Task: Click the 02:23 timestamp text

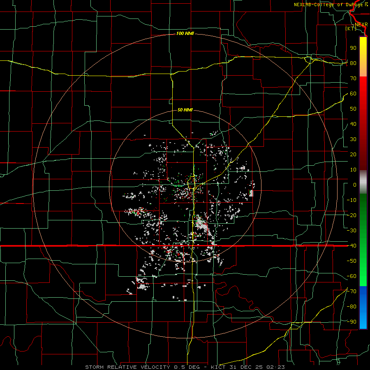Action: click(x=275, y=367)
